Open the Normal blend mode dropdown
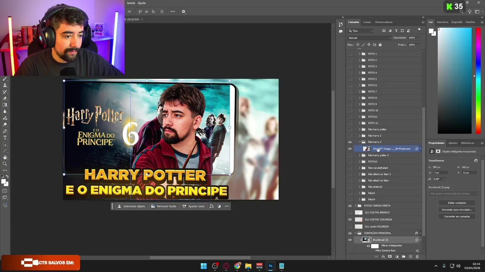This screenshot has width=485, height=272. click(x=369, y=38)
